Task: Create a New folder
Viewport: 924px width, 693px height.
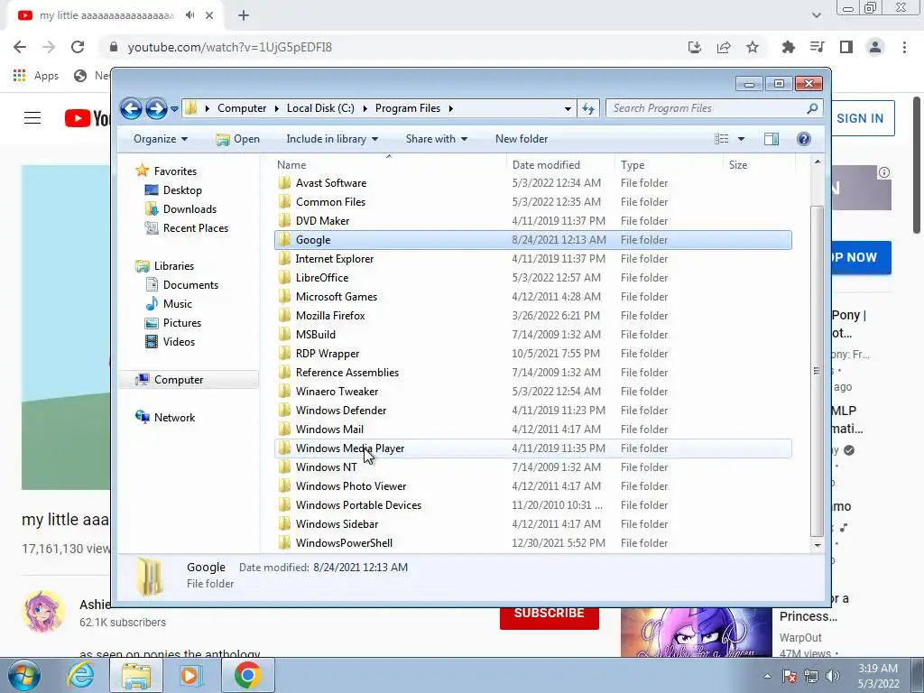Action: coord(522,139)
